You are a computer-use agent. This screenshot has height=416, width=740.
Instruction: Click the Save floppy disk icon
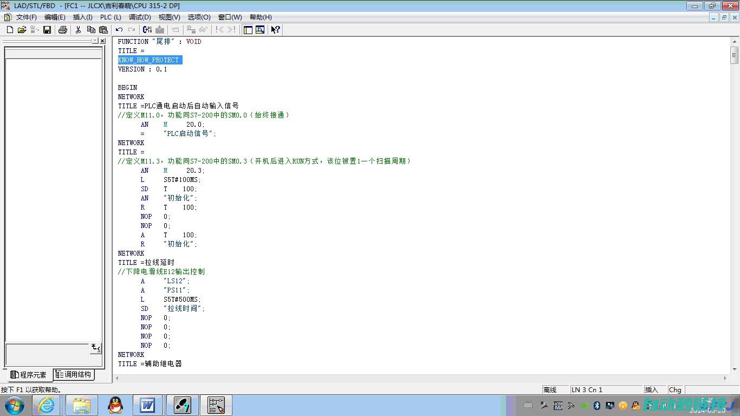tap(47, 30)
